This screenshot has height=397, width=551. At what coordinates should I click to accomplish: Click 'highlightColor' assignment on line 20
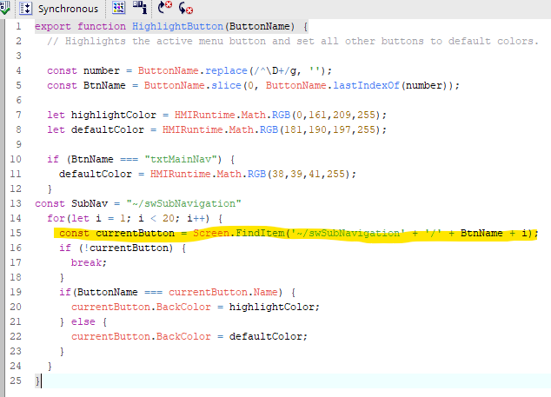point(272,307)
